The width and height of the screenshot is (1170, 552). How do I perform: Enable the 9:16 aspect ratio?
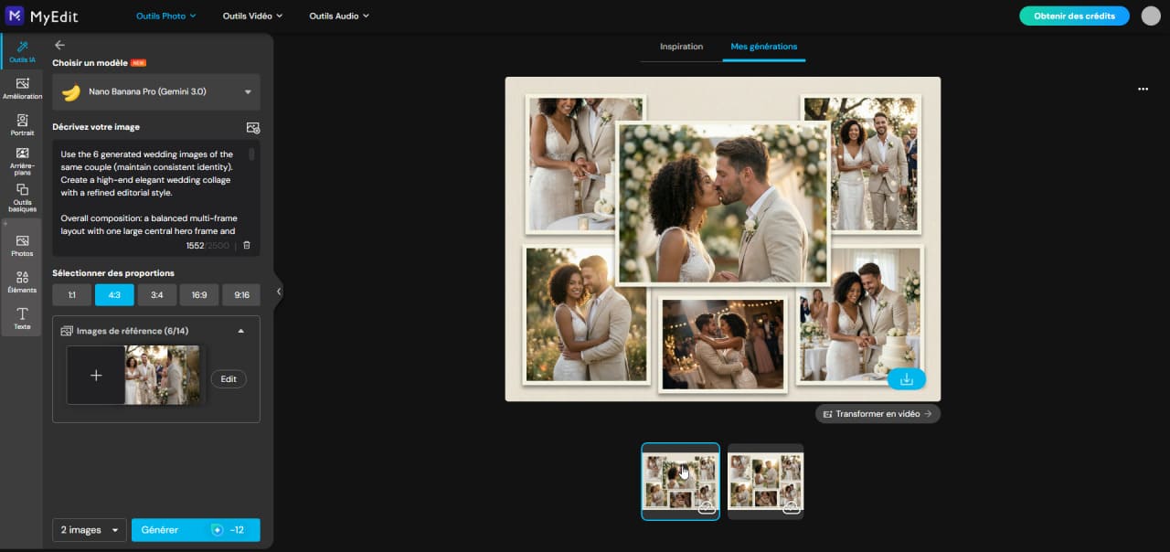coord(241,294)
